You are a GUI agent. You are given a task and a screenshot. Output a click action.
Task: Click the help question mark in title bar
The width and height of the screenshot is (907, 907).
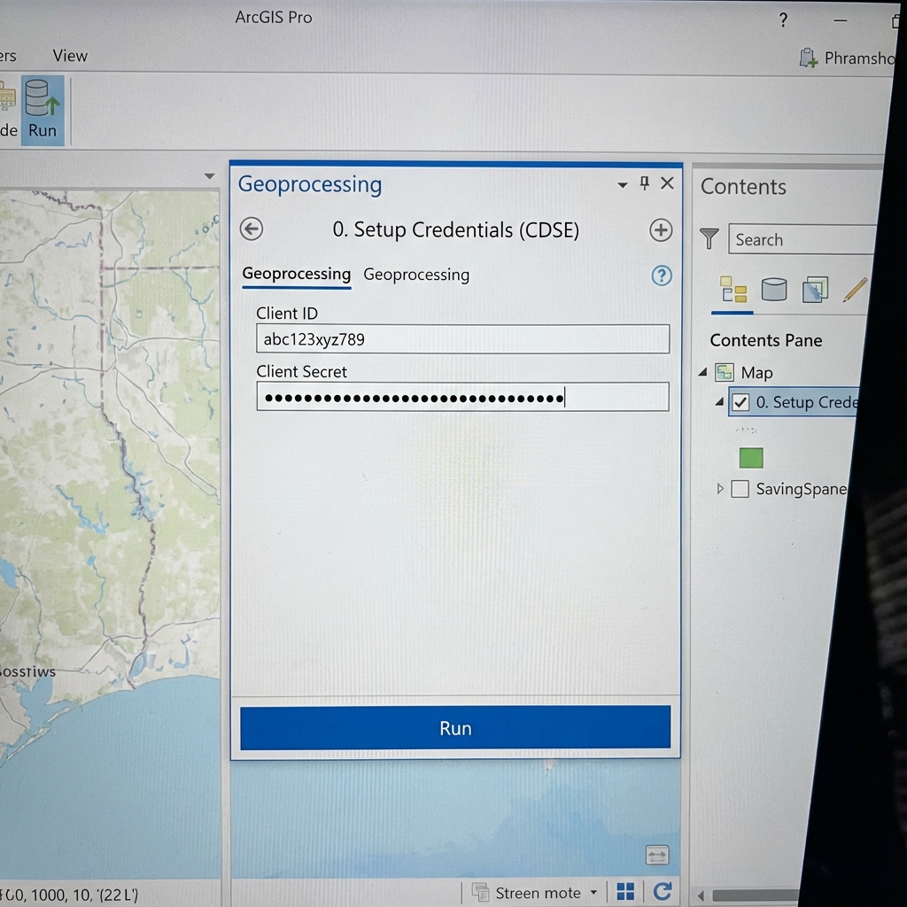(x=783, y=20)
